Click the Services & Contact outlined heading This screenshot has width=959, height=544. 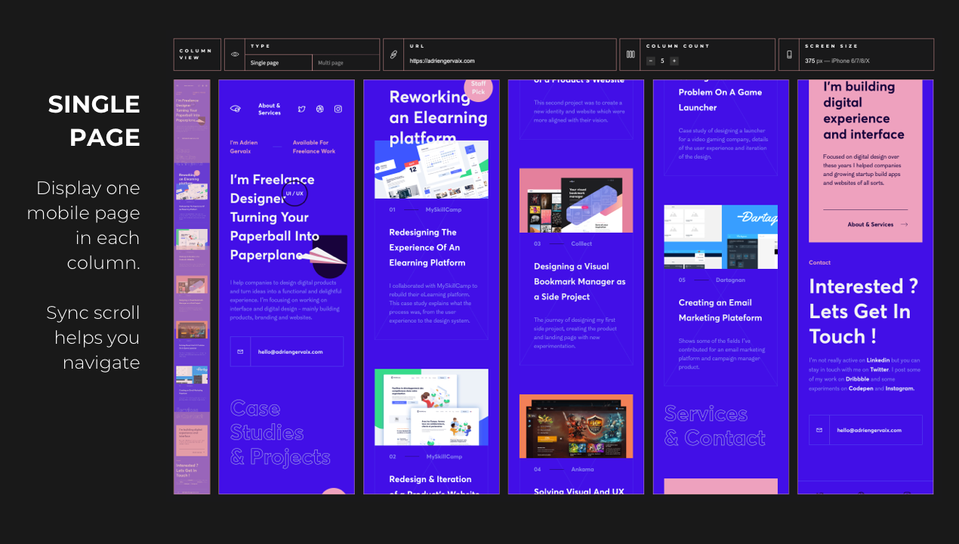tap(715, 425)
